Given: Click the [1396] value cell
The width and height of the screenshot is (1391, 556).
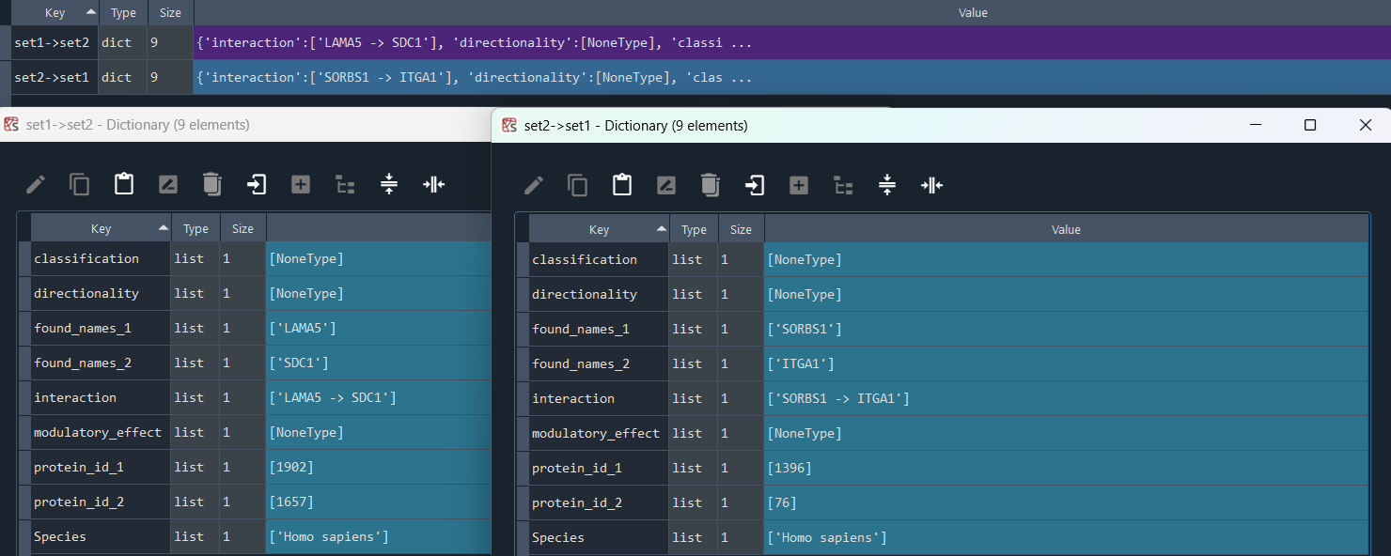Looking at the screenshot, I should pyautogui.click(x=1066, y=468).
